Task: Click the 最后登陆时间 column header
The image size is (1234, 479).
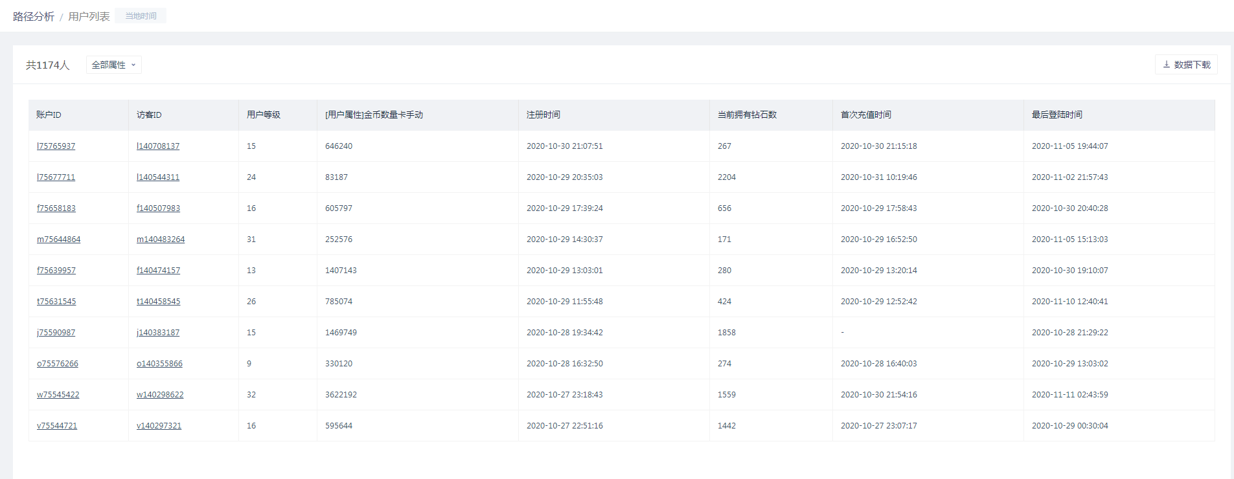Action: click(x=1057, y=115)
